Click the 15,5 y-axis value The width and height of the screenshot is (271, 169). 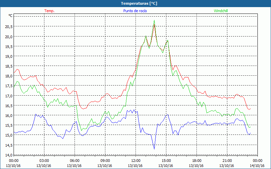pos(8,125)
